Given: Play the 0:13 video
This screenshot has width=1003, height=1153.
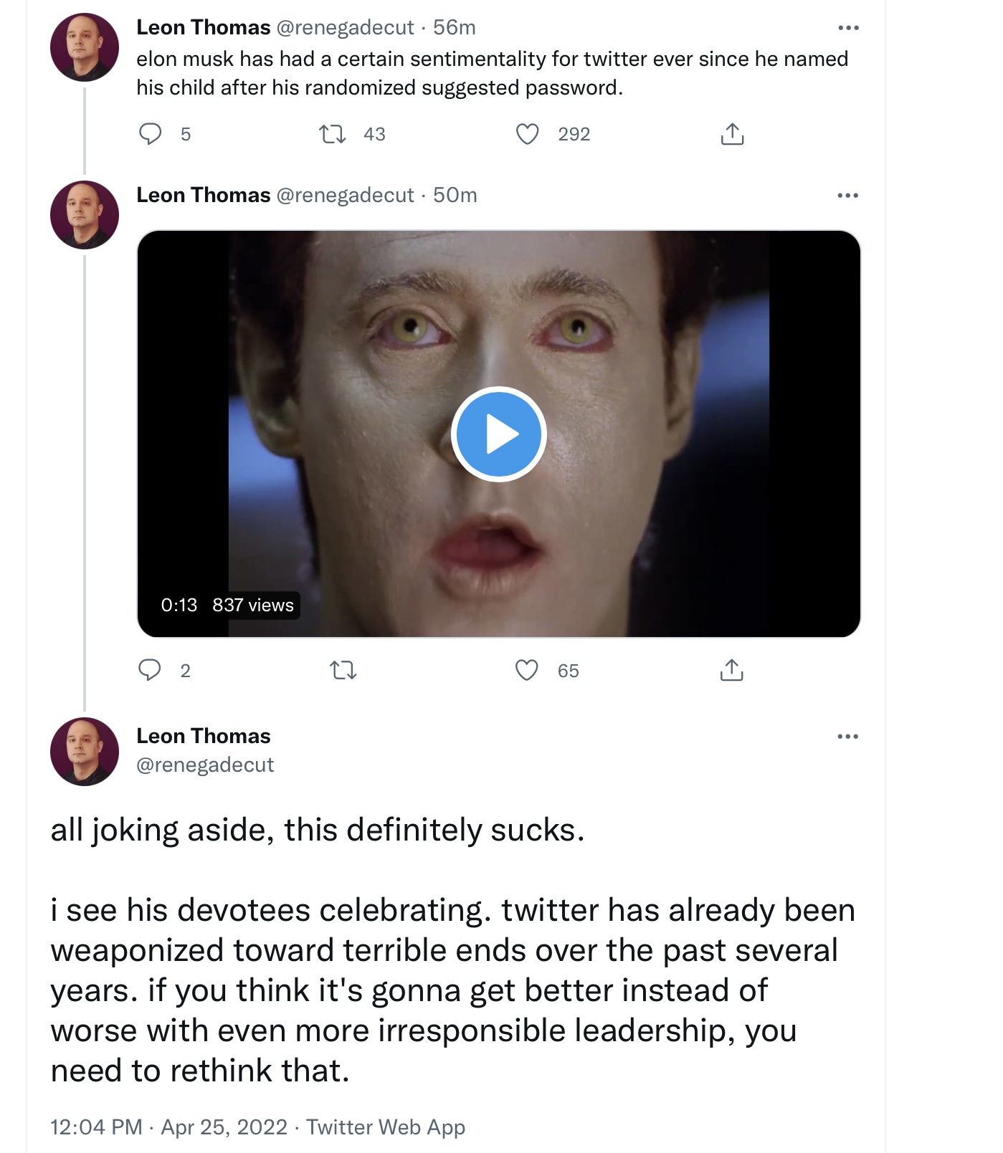Looking at the screenshot, I should click(x=499, y=434).
